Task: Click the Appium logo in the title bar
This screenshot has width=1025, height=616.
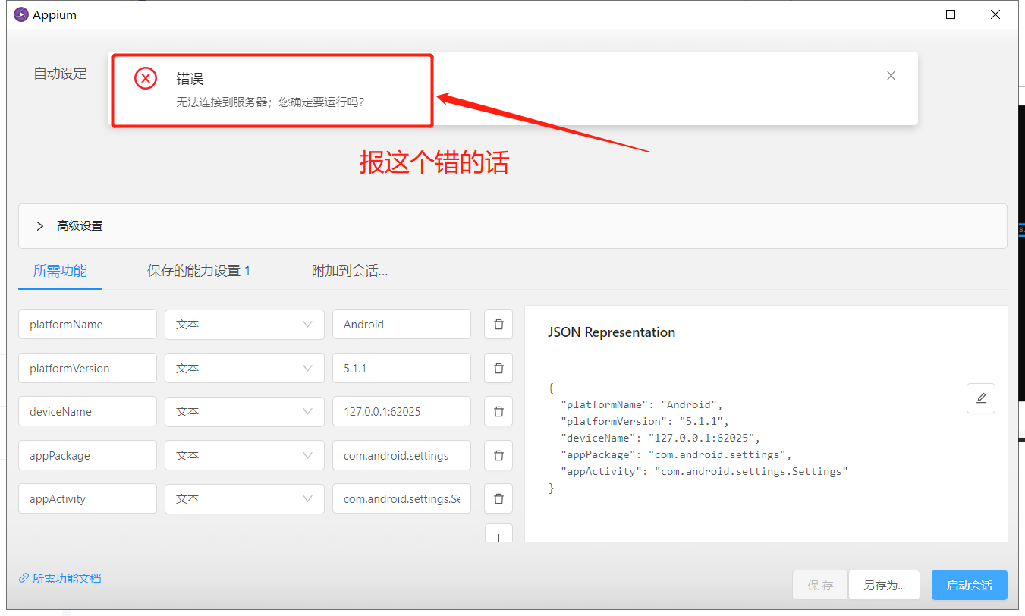Action: 20,14
